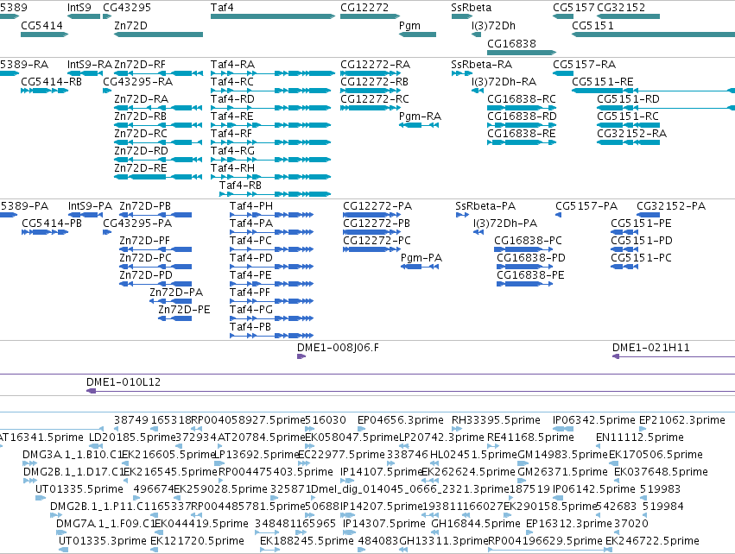Select BAC label DME1-008J06.F
The image size is (735, 554).
[x=338, y=348]
